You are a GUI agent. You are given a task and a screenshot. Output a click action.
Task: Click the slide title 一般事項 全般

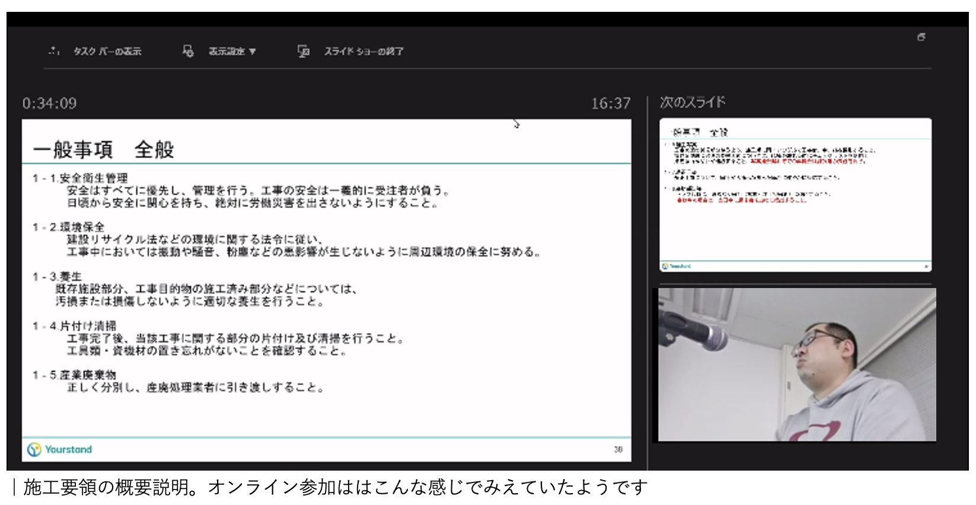tap(104, 149)
